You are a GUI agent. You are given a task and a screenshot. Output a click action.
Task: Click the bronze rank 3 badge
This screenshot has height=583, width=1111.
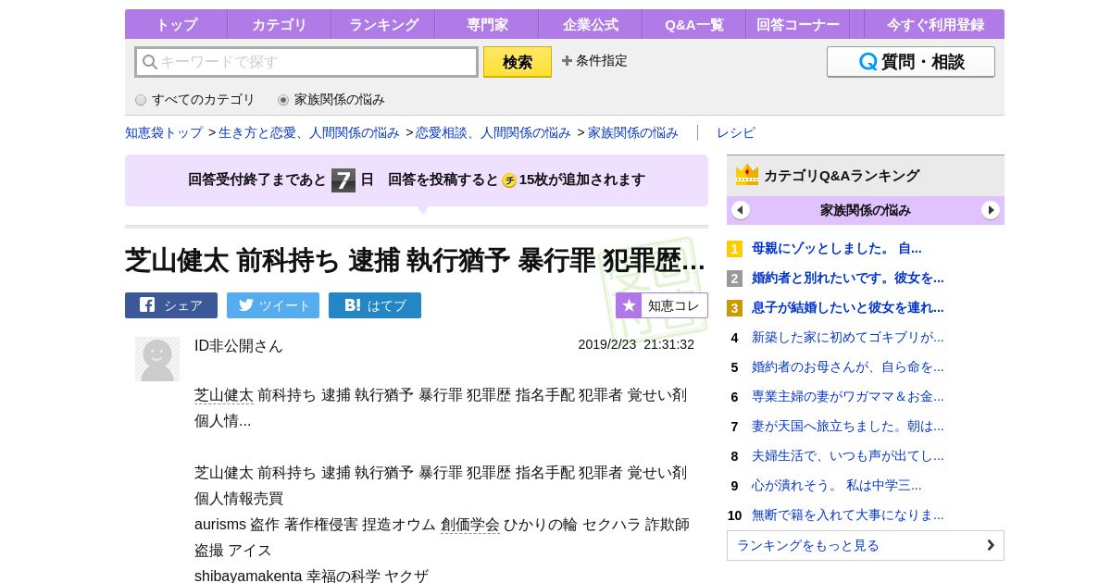click(734, 308)
